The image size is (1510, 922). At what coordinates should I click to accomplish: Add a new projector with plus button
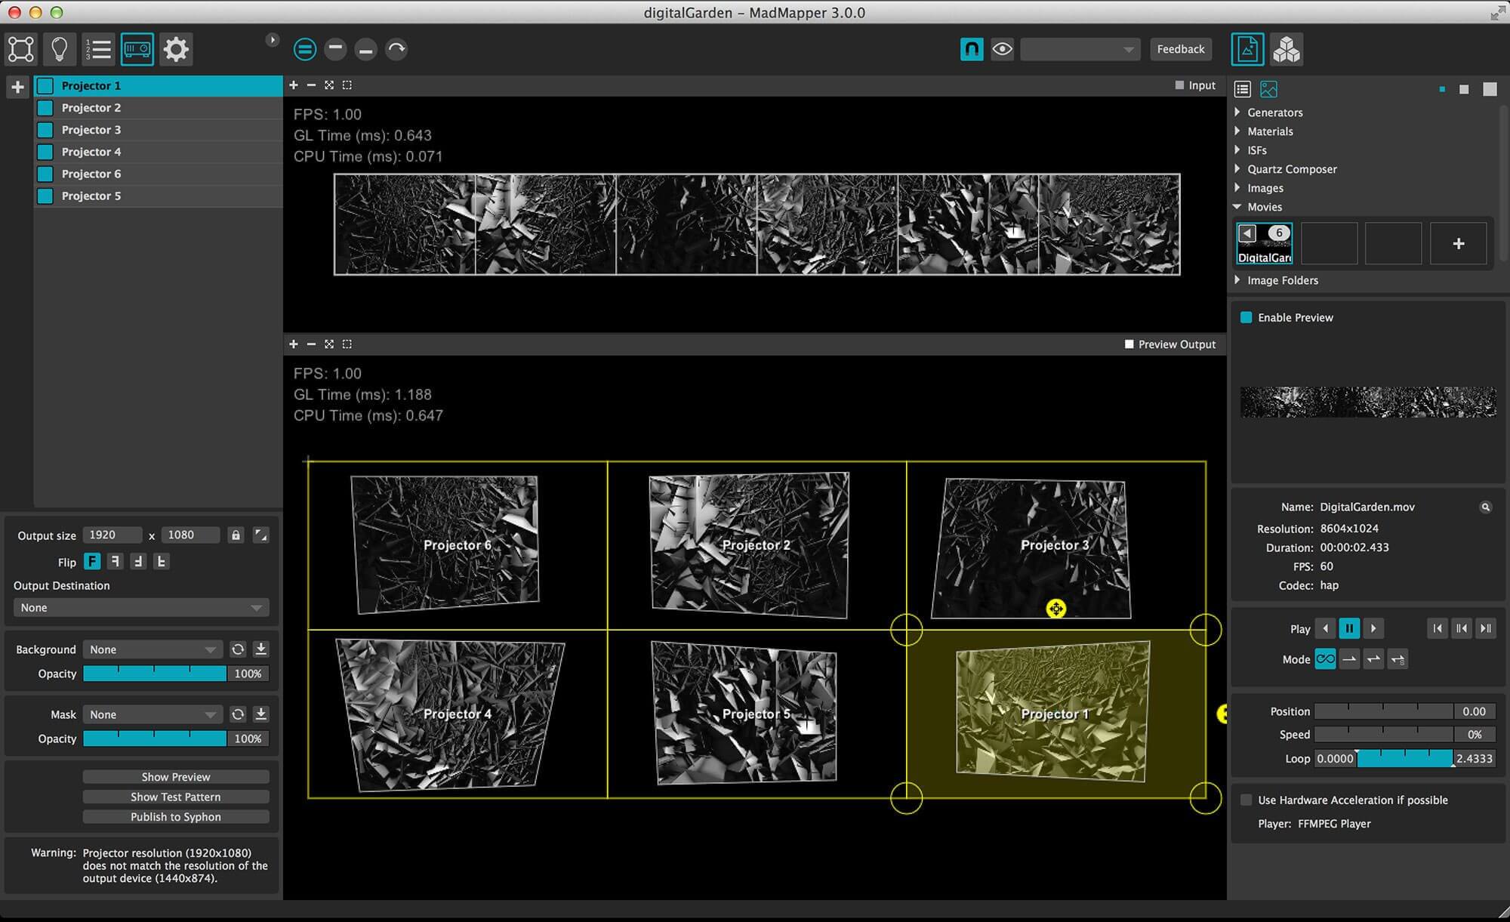(17, 87)
